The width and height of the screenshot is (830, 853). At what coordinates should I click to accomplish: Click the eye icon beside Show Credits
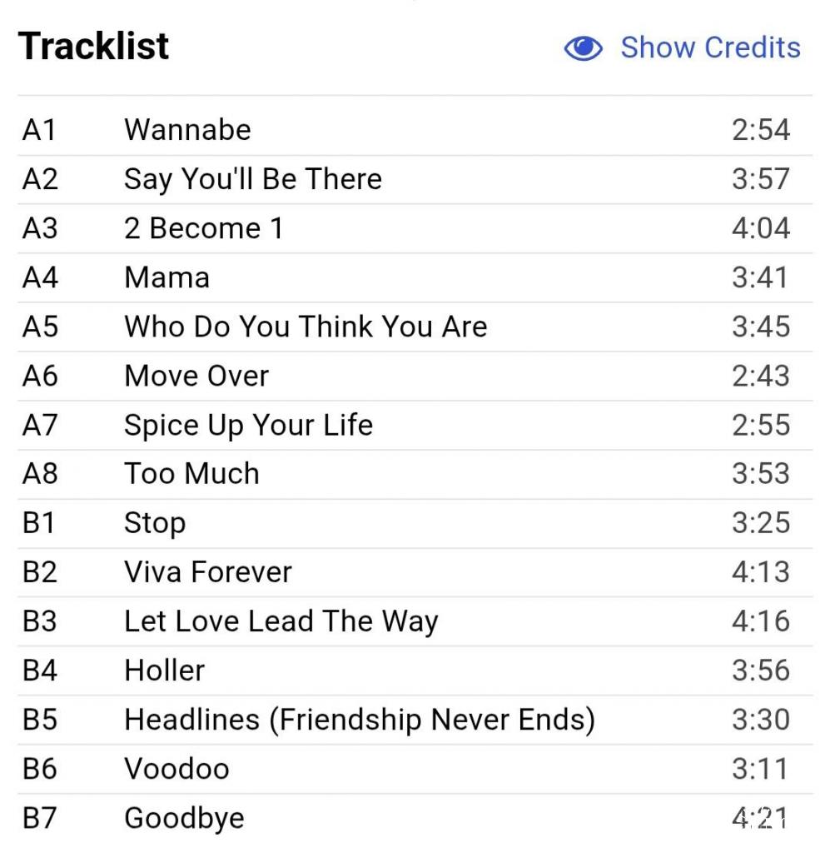click(x=583, y=48)
